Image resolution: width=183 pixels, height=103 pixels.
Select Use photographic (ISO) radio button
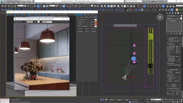[168, 41]
